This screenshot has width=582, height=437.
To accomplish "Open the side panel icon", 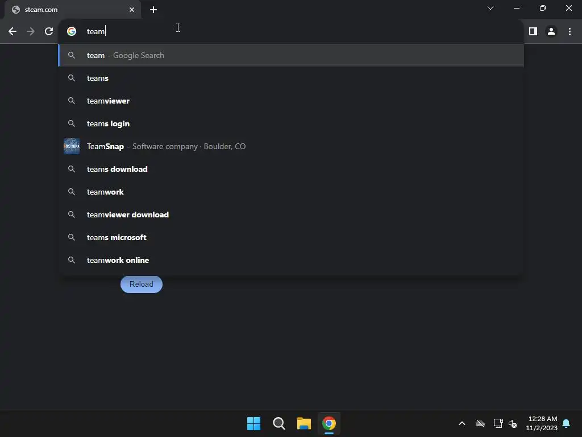I will point(533,32).
